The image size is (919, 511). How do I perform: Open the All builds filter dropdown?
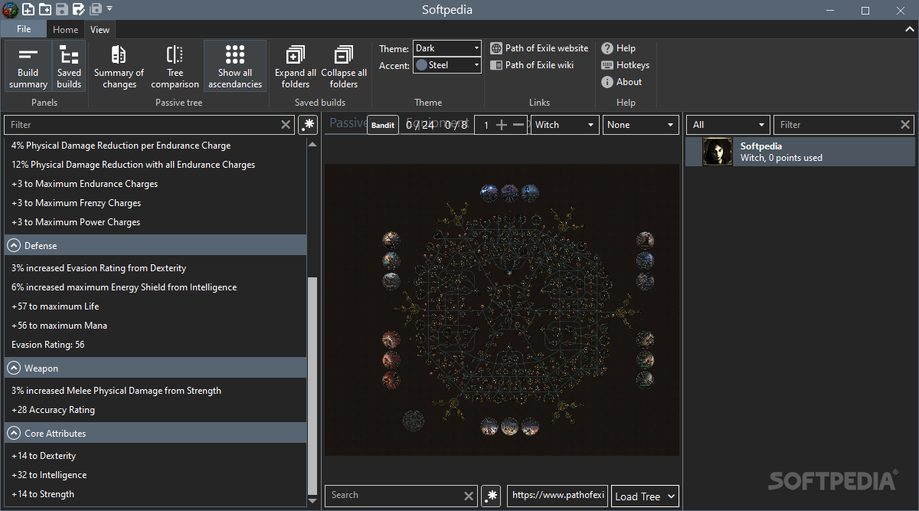click(728, 125)
